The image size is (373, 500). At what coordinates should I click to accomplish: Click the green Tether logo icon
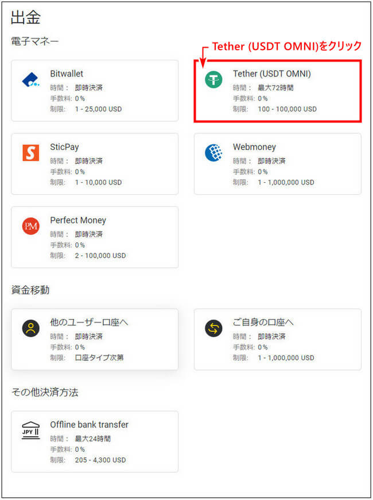tap(213, 80)
